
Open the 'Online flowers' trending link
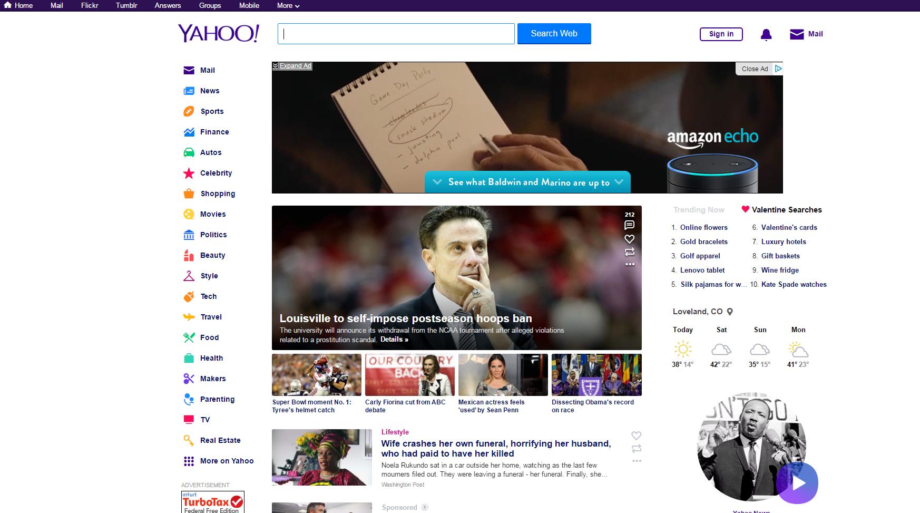tap(703, 227)
